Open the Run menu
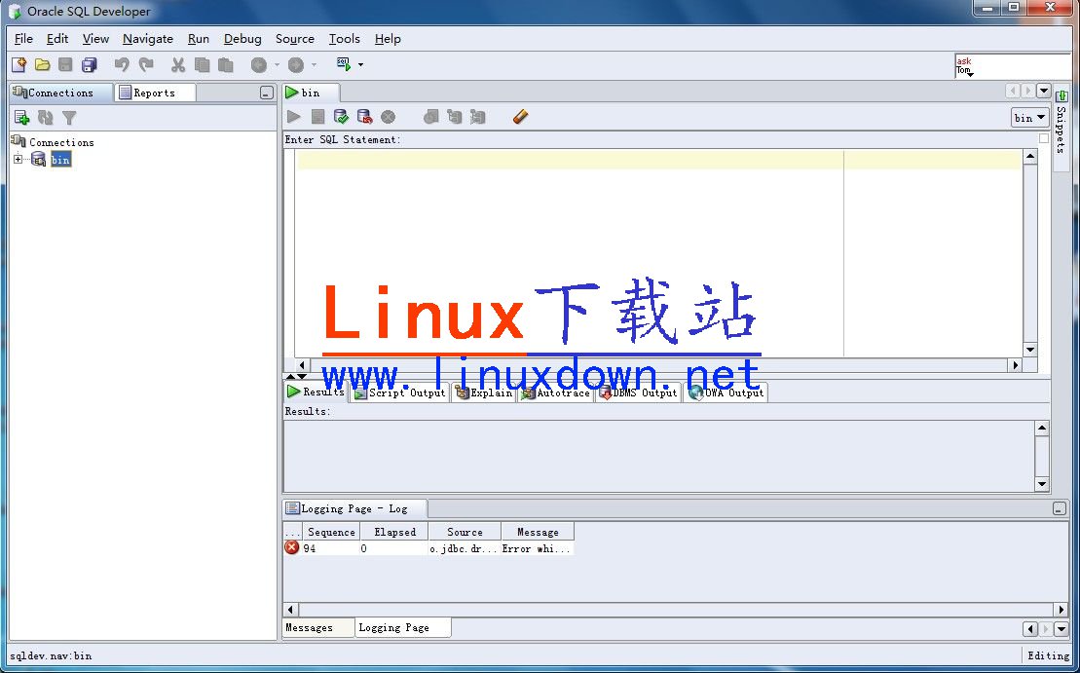Viewport: 1080px width, 673px height. tap(199, 39)
